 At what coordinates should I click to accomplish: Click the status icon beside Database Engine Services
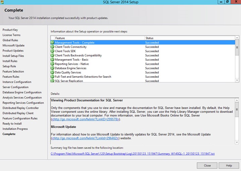(x=52, y=68)
